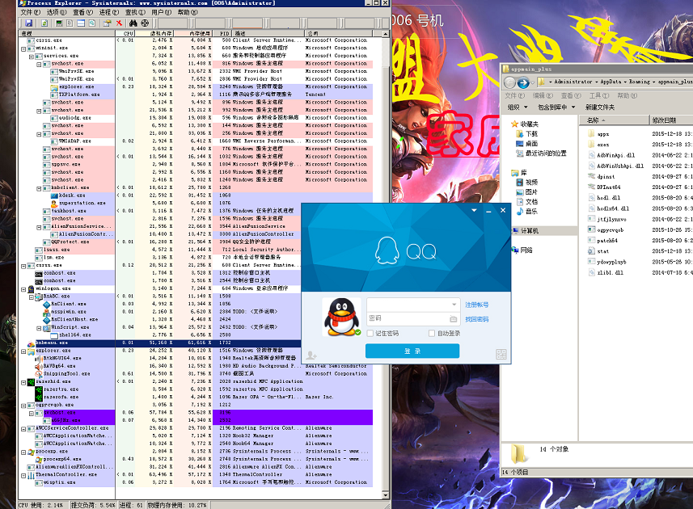
Task: Open the appx folder in Explorer
Action: [x=603, y=134]
